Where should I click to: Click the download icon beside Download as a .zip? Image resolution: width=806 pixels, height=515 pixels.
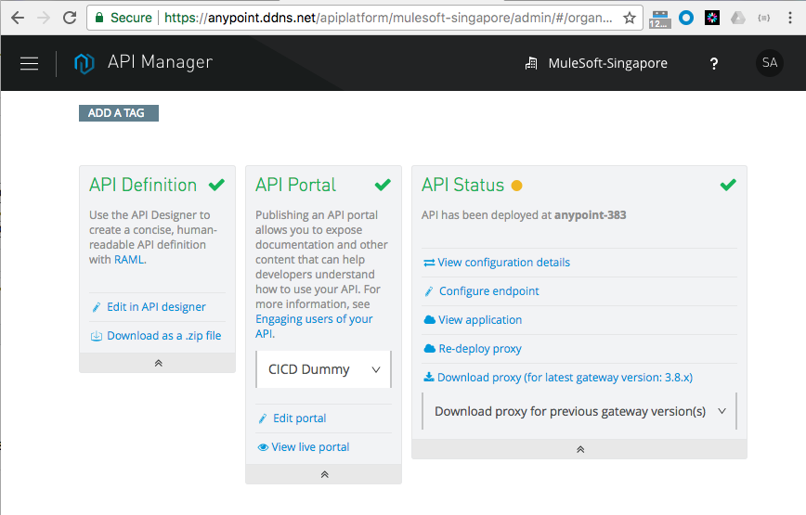pyautogui.click(x=97, y=336)
